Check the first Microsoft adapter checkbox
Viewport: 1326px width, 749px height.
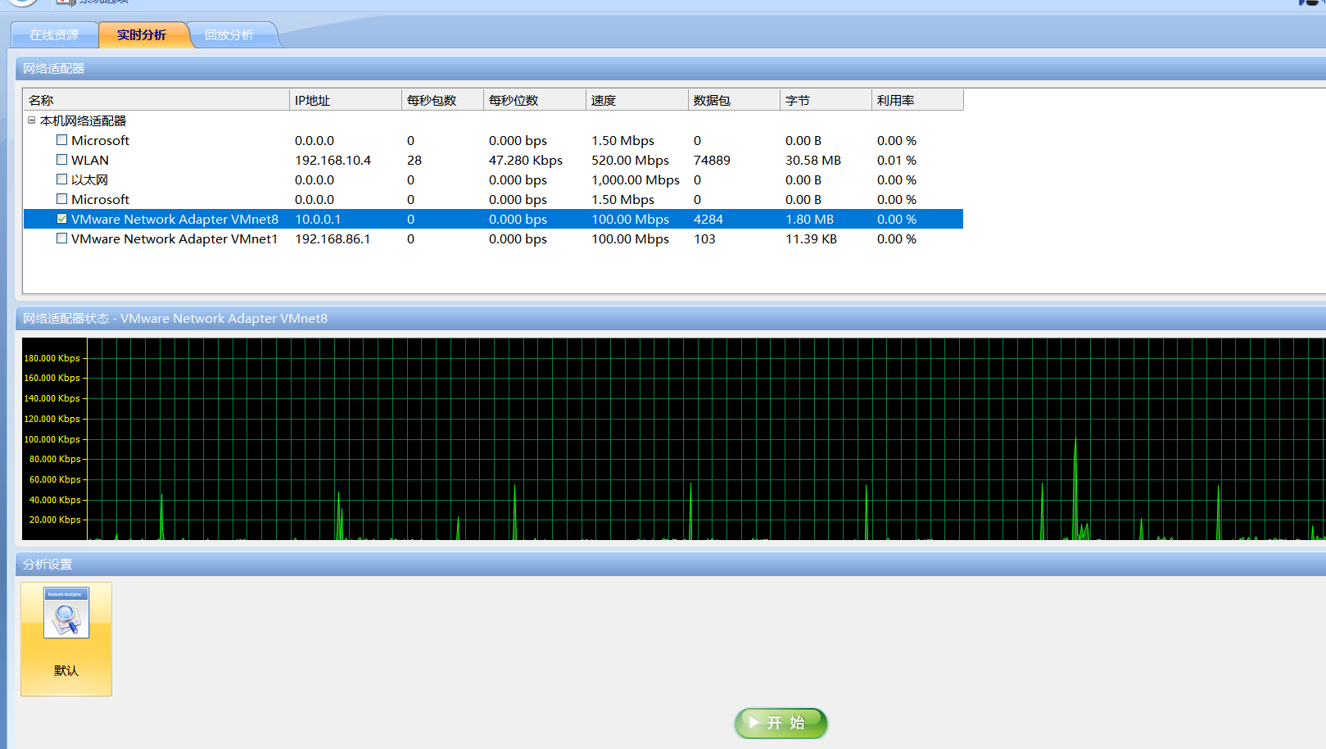point(61,140)
